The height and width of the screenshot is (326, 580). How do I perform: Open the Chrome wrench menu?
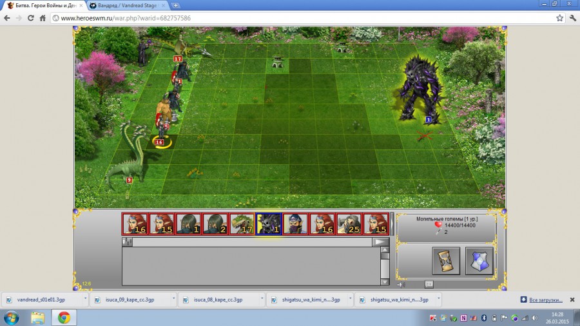tap(573, 18)
